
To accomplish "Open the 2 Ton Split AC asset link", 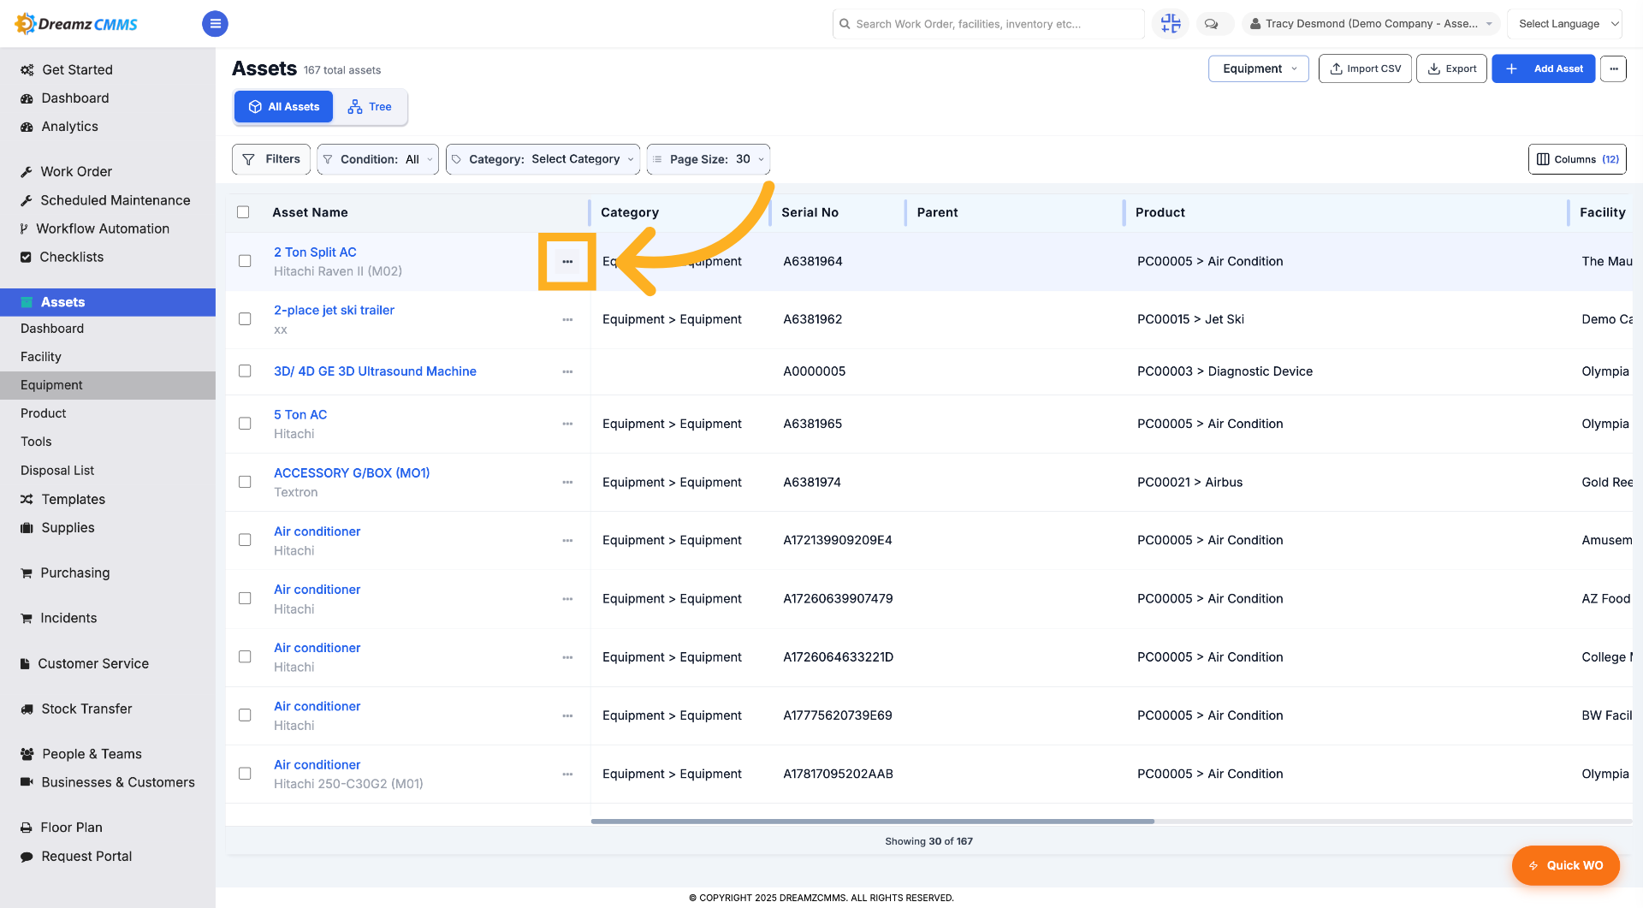I will (315, 252).
